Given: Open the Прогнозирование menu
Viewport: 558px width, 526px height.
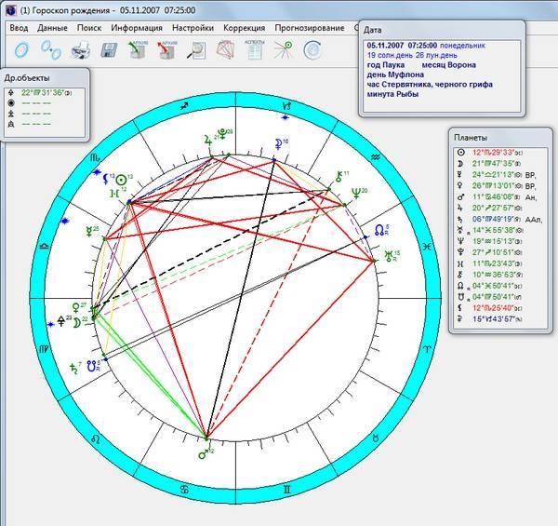Looking at the screenshot, I should 310,28.
